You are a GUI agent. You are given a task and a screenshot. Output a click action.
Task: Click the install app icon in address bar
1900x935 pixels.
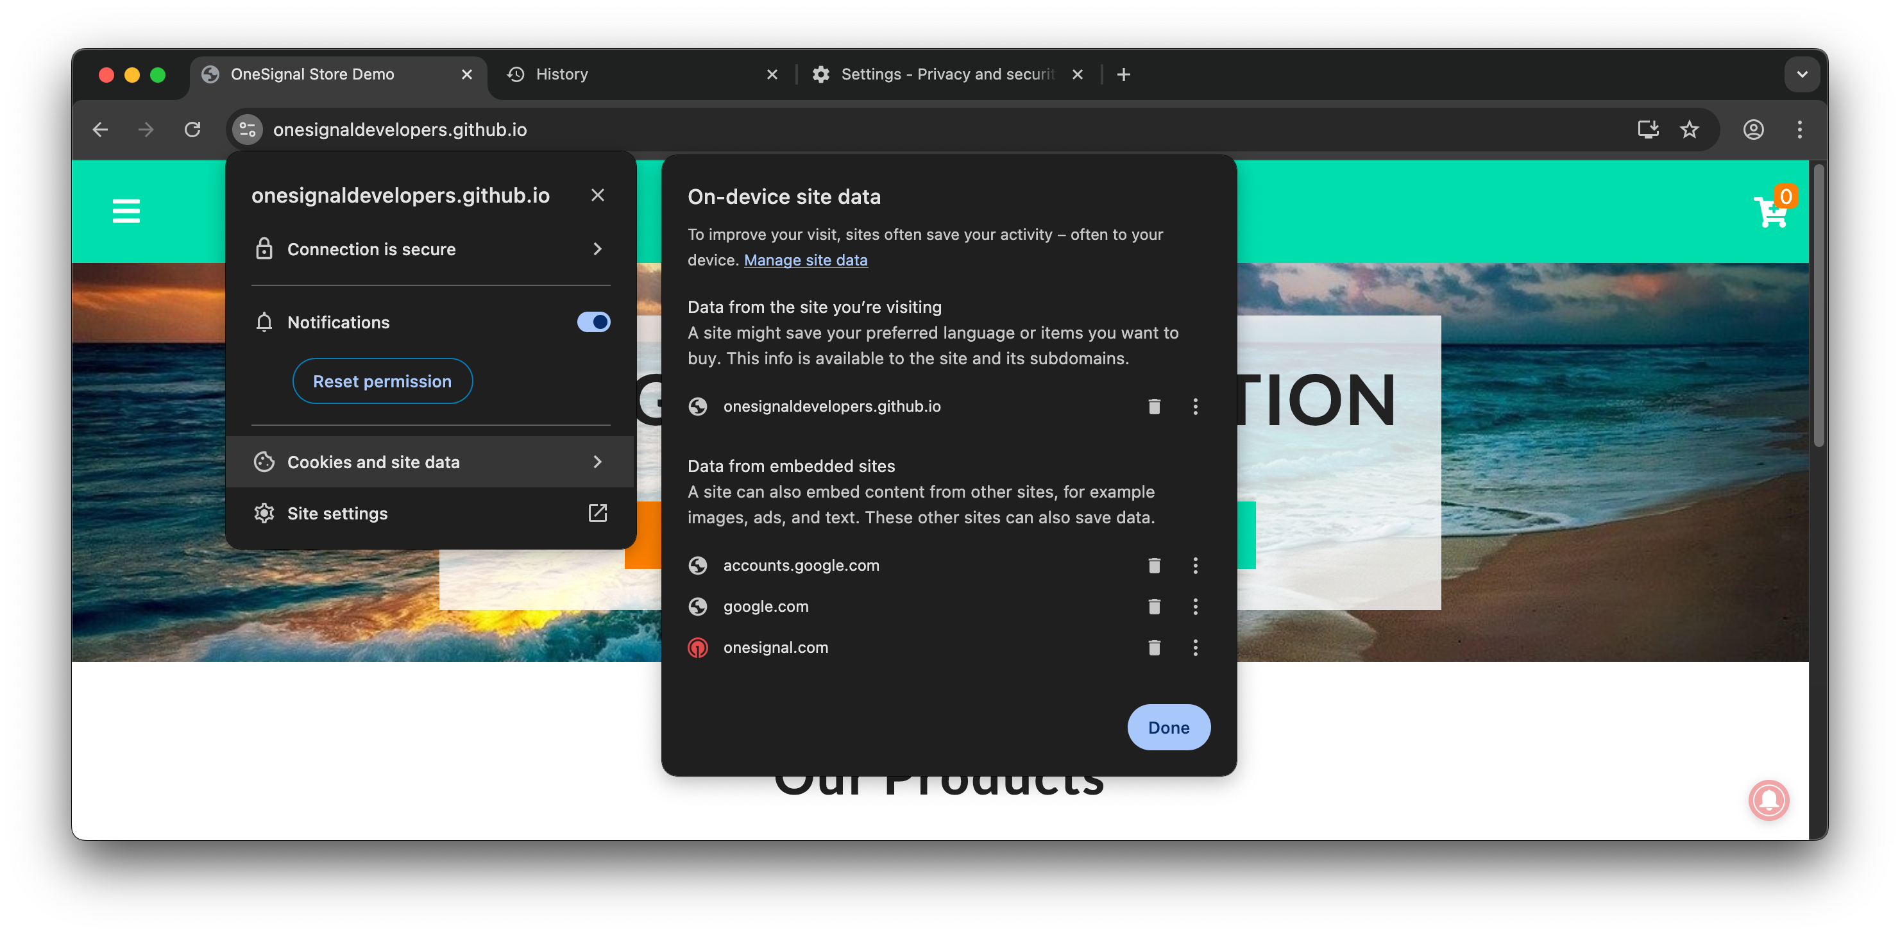tap(1648, 130)
